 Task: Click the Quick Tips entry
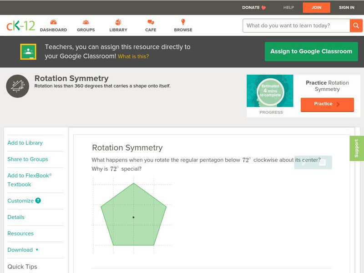coord(22,267)
